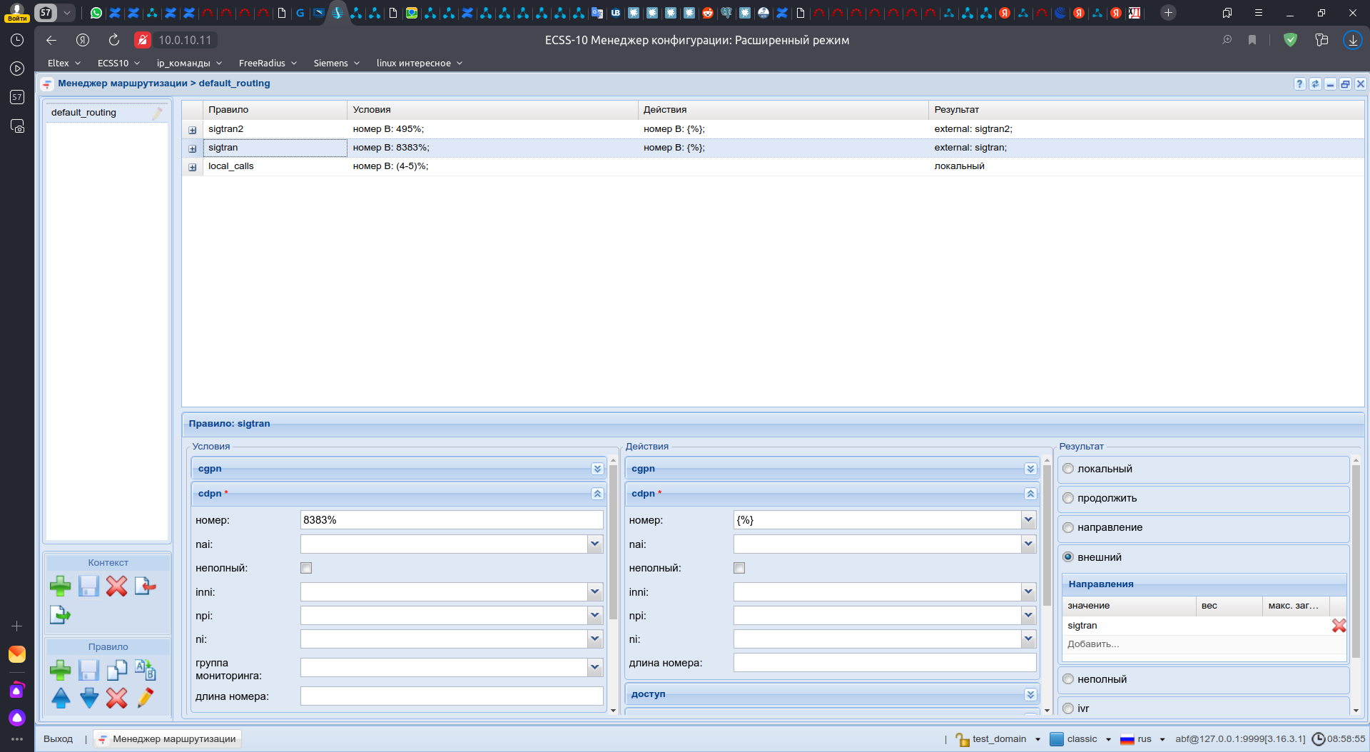Toggle неполный checkbox in Условия cdpn

(306, 568)
